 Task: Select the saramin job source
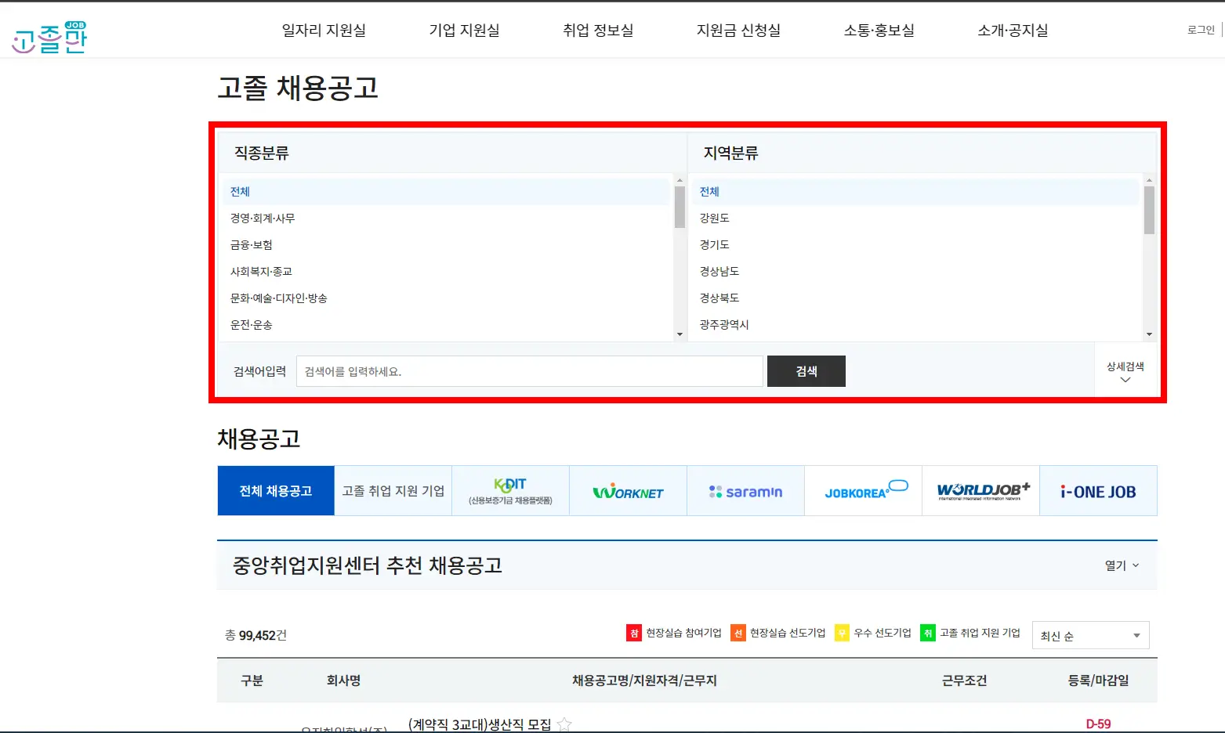point(745,490)
